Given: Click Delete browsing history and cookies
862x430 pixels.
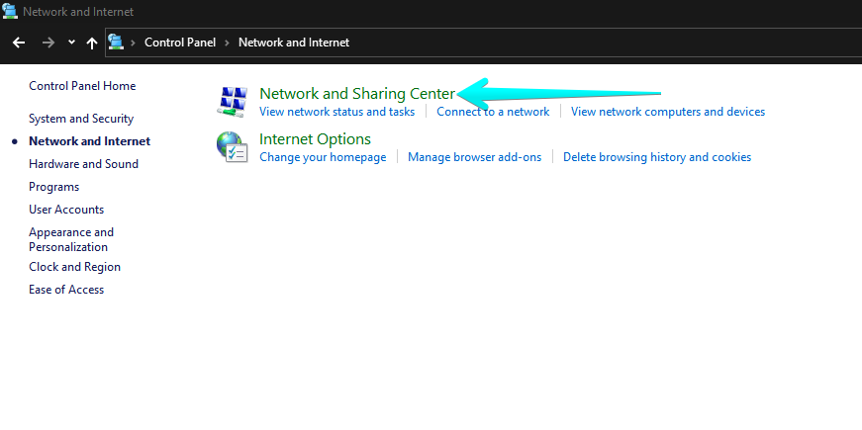Looking at the screenshot, I should click(x=656, y=157).
